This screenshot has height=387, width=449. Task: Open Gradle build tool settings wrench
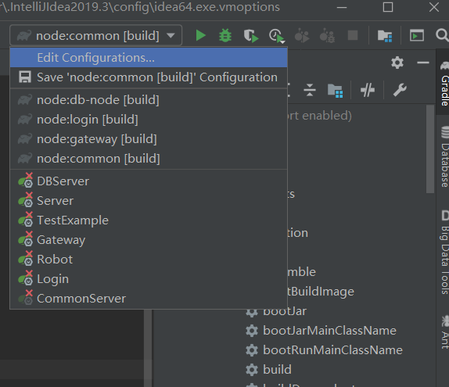(400, 90)
